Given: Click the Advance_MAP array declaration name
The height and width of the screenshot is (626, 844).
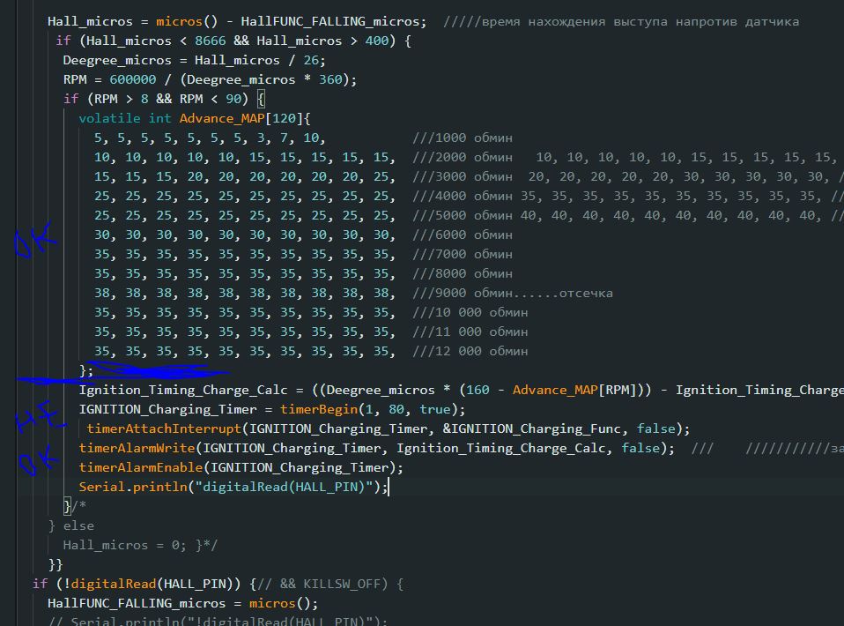Looking at the screenshot, I should pos(222,118).
